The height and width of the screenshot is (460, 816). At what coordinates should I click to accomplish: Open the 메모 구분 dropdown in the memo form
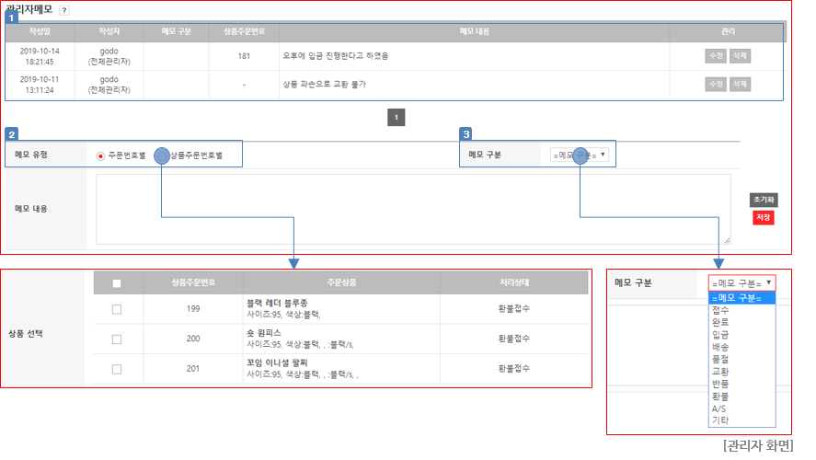[x=580, y=155]
